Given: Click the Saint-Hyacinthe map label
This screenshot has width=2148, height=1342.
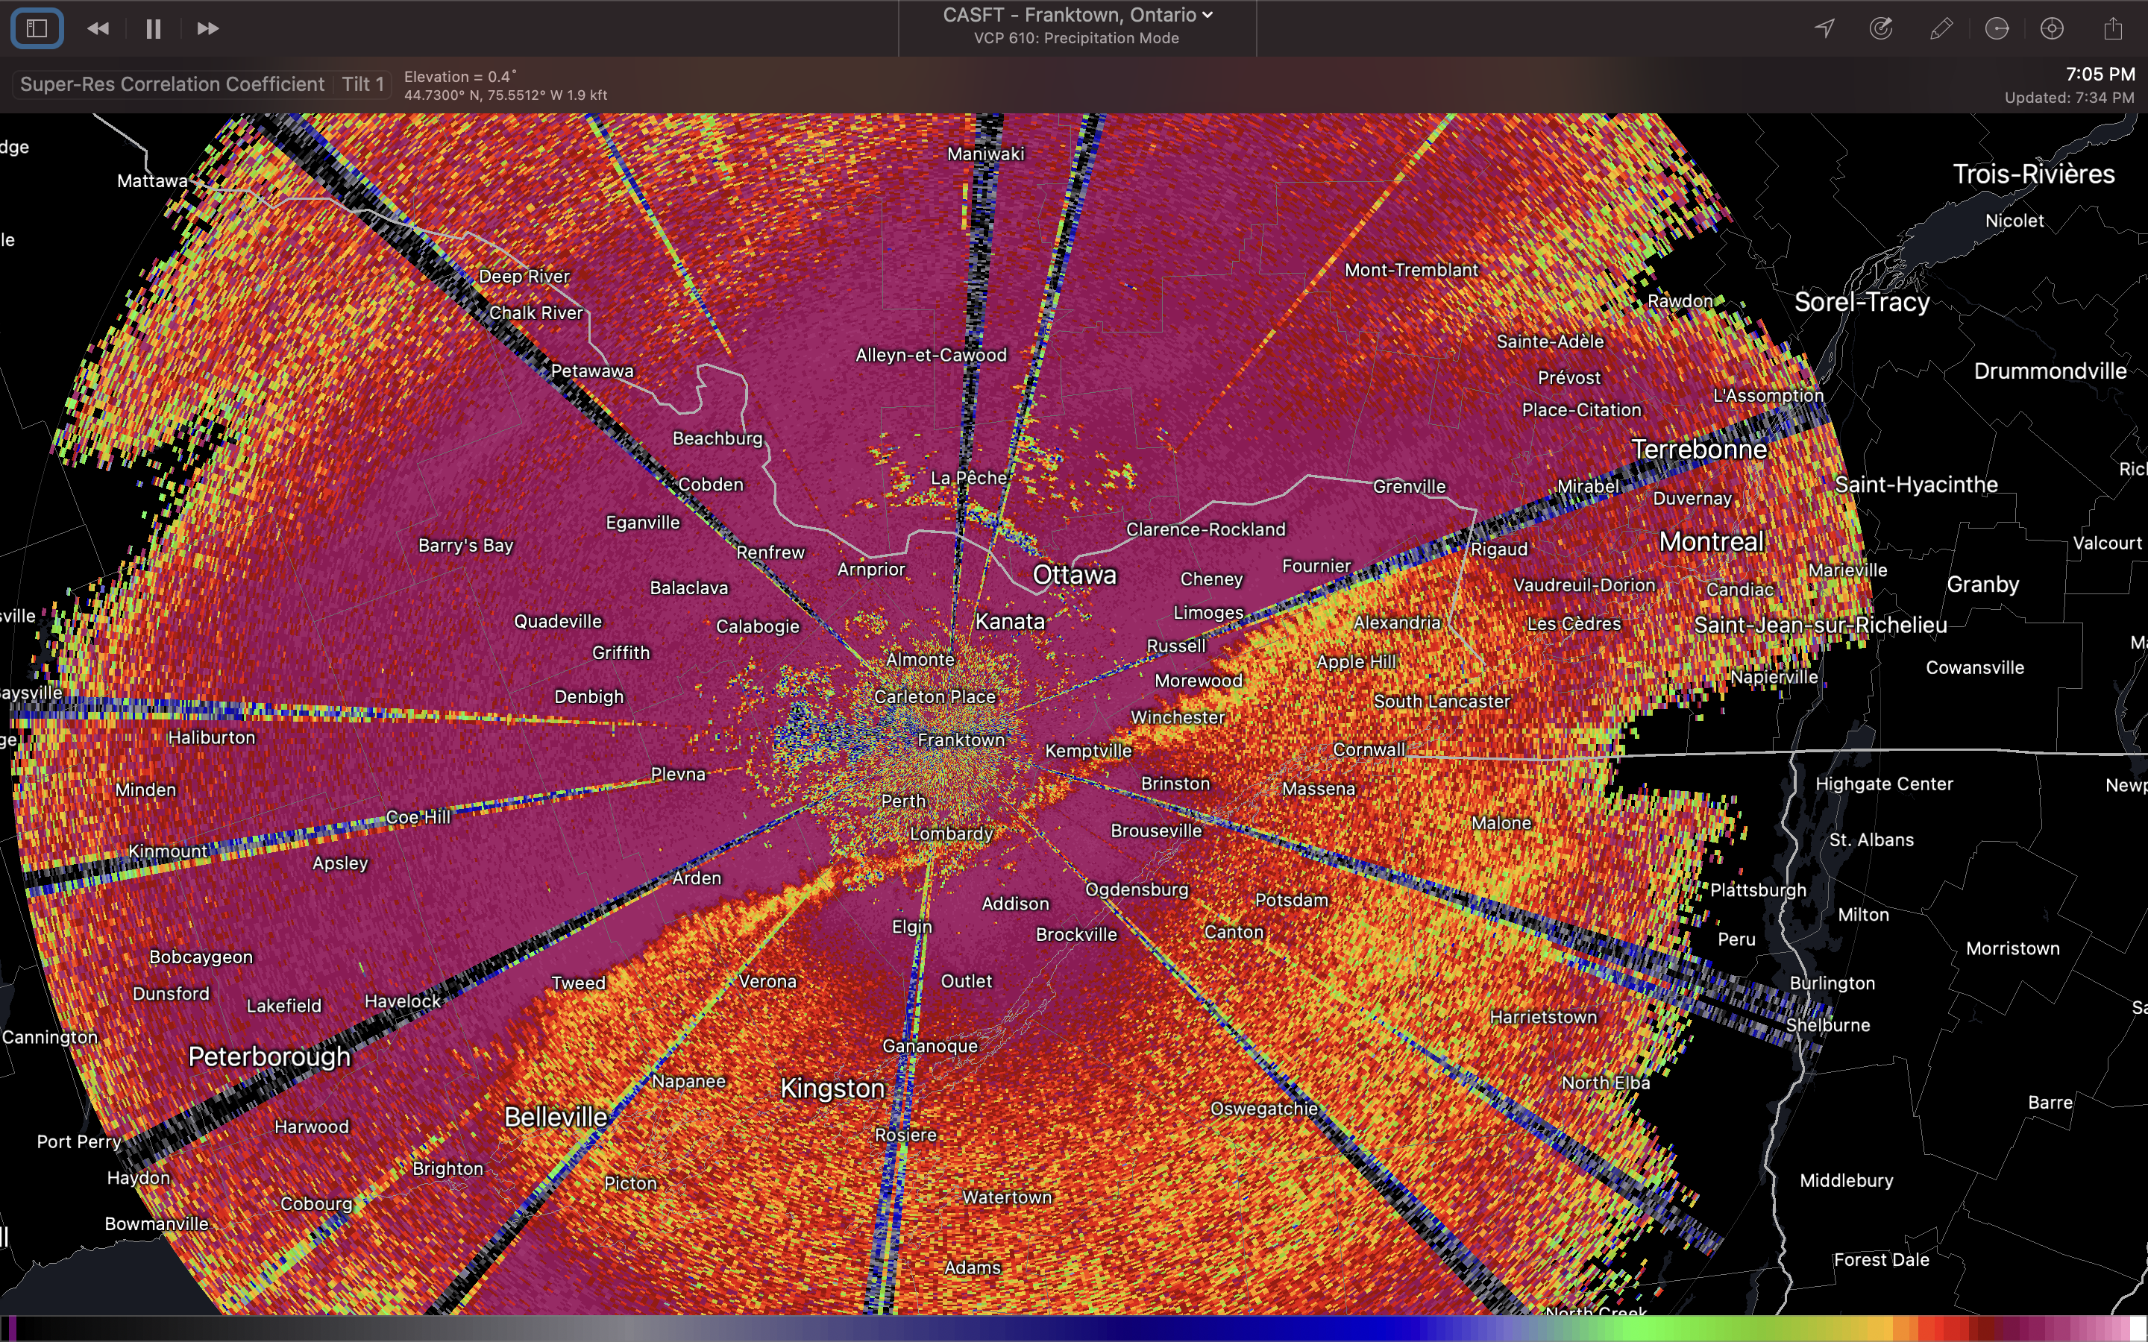Looking at the screenshot, I should click(1915, 485).
